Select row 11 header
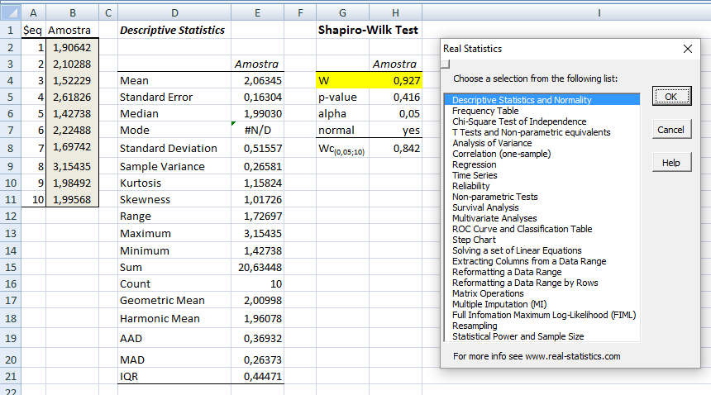This screenshot has width=711, height=395. (x=11, y=200)
